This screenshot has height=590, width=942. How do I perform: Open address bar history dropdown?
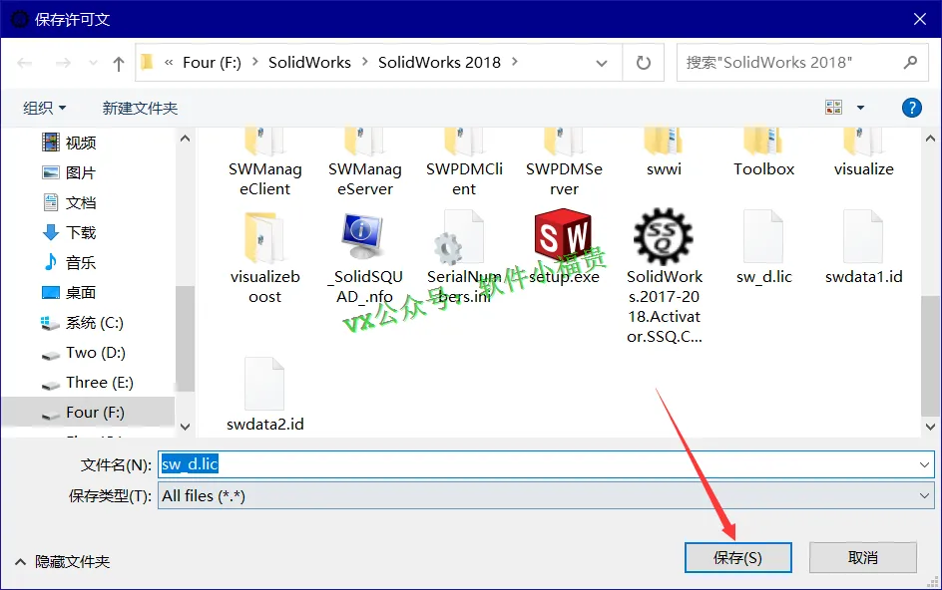pyautogui.click(x=602, y=63)
